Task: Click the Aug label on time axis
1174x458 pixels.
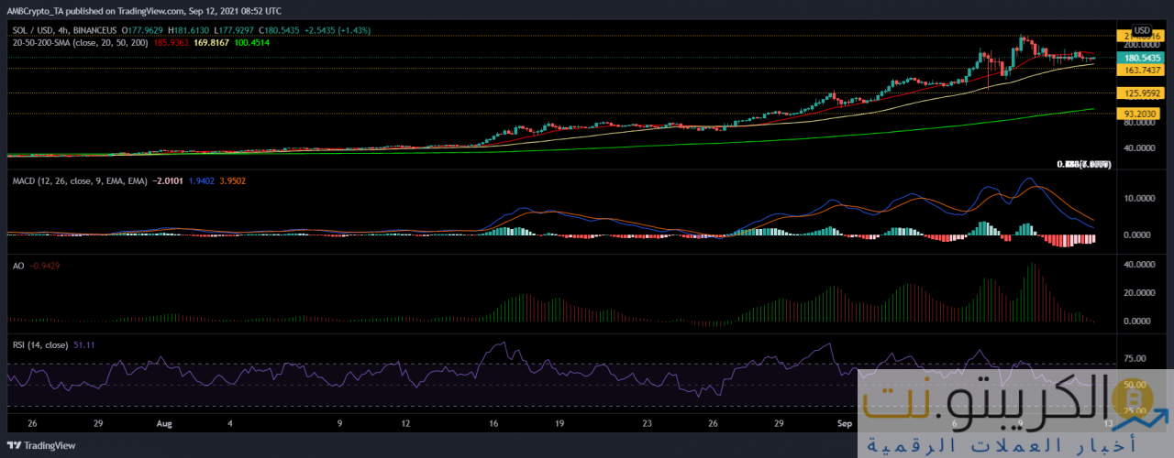Action: [165, 424]
